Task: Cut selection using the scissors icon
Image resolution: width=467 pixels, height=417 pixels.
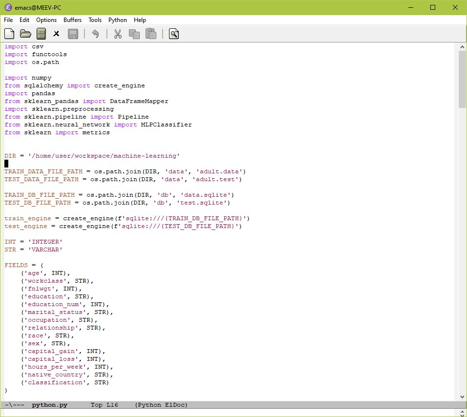Action: pos(118,34)
